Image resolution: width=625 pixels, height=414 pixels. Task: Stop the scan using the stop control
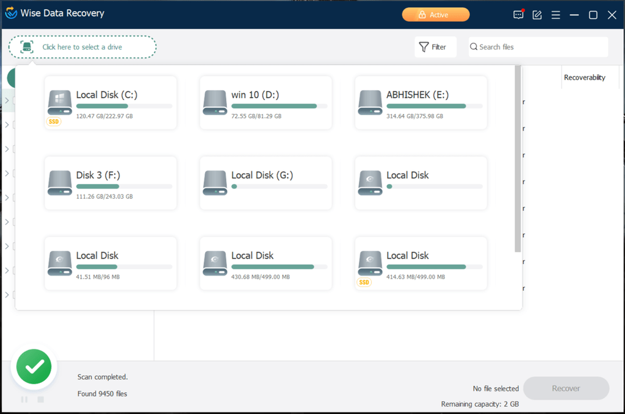(40, 399)
